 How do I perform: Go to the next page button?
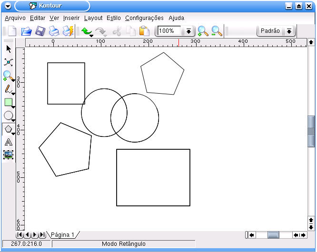pyautogui.click(x=35, y=235)
